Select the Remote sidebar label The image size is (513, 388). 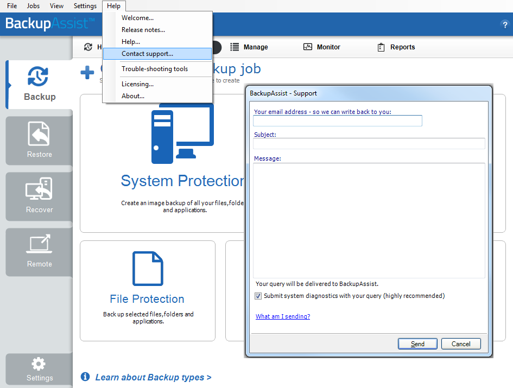(39, 264)
